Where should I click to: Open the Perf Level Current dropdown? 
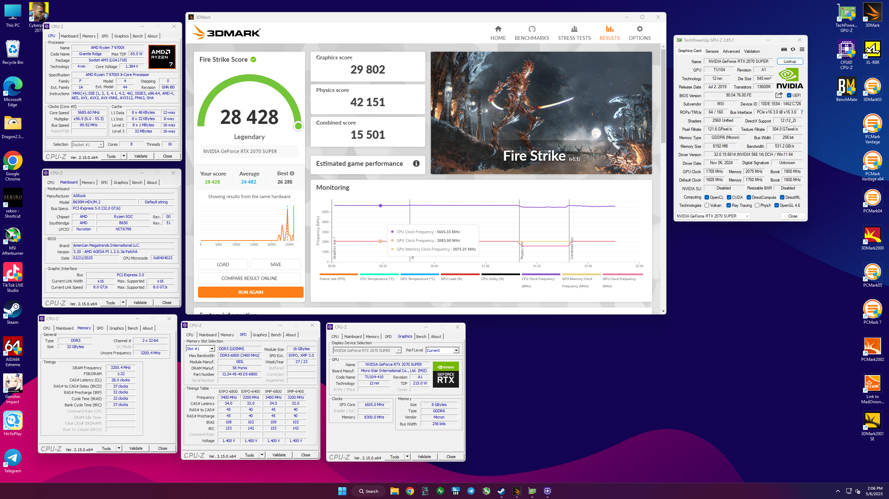[x=443, y=350]
